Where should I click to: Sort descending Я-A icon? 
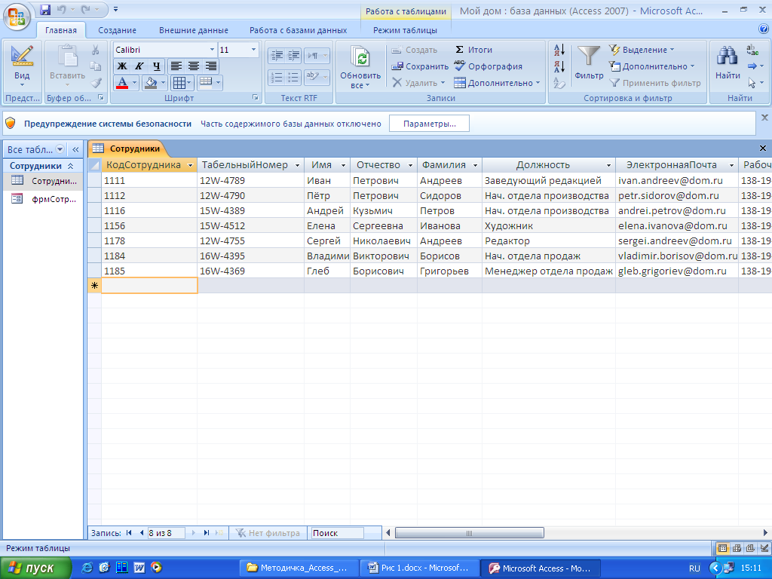[x=559, y=66]
